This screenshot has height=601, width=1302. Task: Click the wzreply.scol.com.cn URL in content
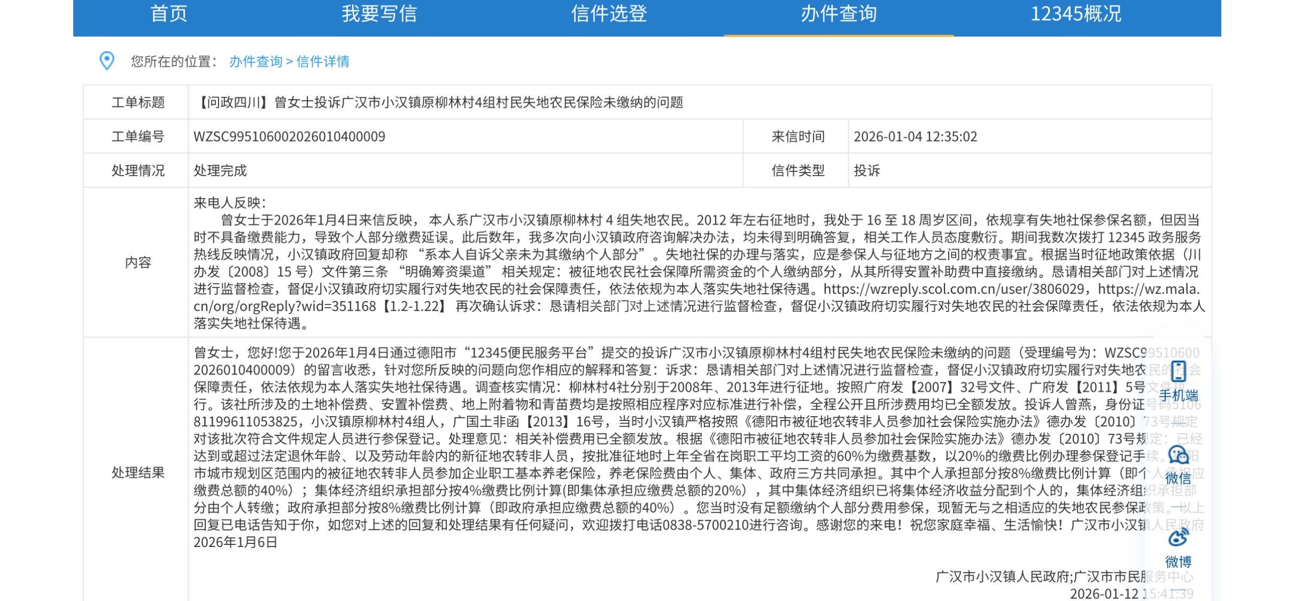954,289
